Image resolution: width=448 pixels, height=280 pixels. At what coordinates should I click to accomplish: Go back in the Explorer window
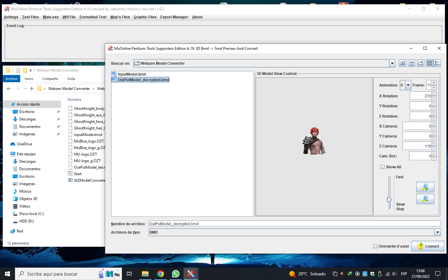(x=9, y=89)
